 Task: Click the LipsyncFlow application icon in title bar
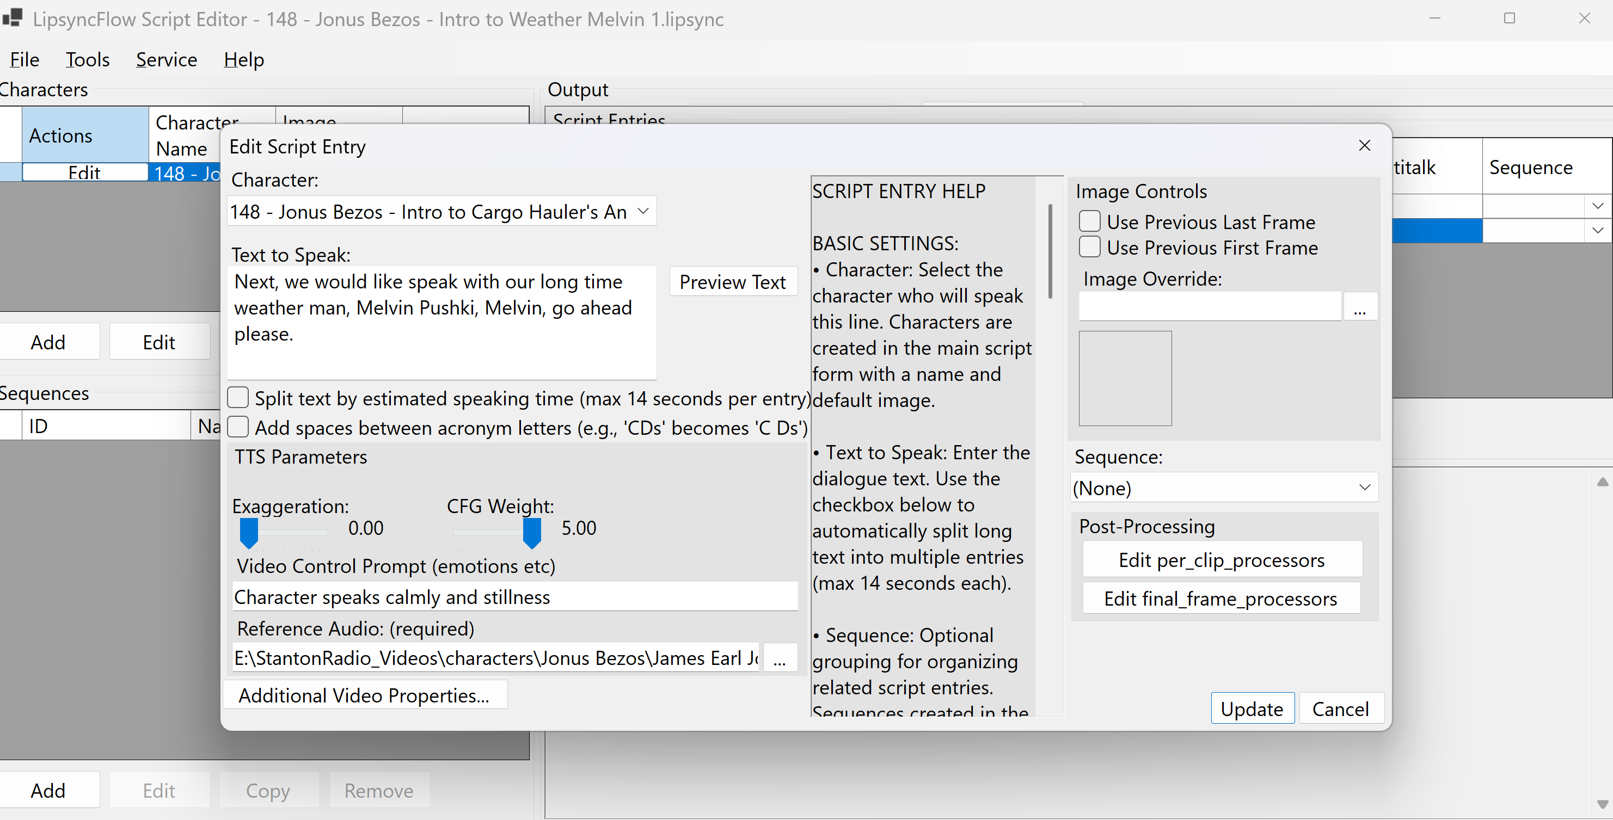(x=13, y=18)
